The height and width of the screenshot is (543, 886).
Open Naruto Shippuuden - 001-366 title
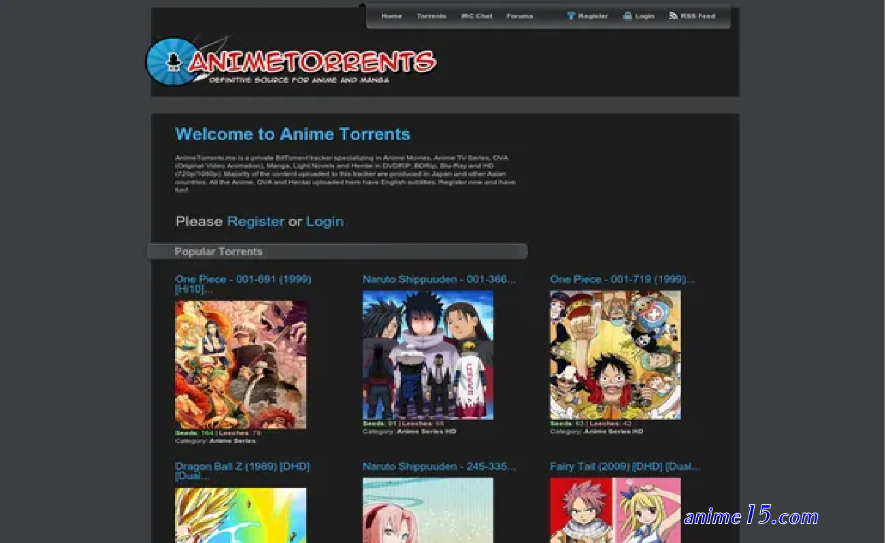439,279
